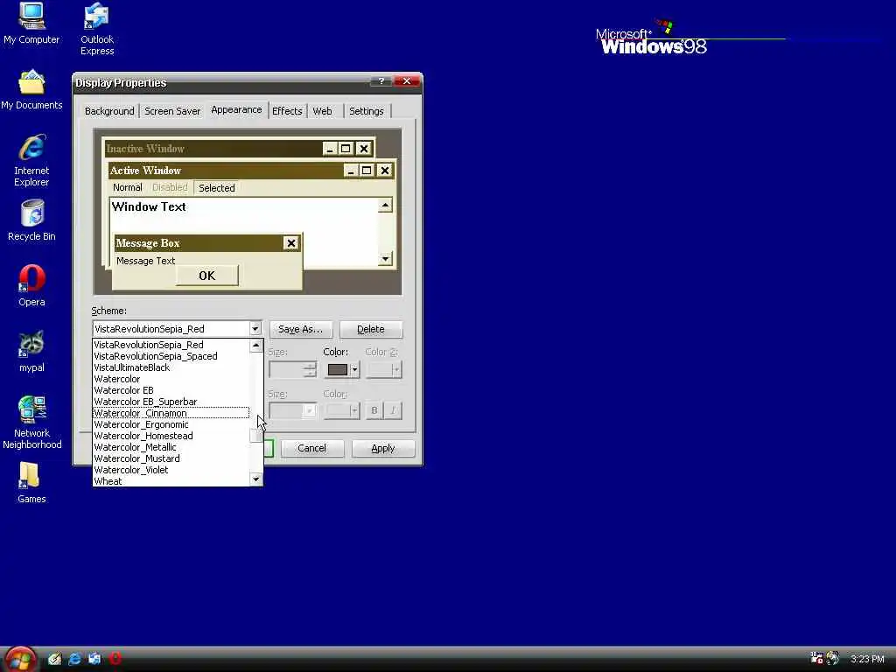Viewport: 896px width, 672px height.
Task: Click the Save As... button
Action: click(x=301, y=329)
